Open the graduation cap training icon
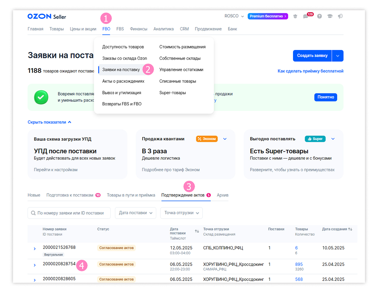Image resolution: width=378 pixels, height=293 pixels. (x=330, y=16)
